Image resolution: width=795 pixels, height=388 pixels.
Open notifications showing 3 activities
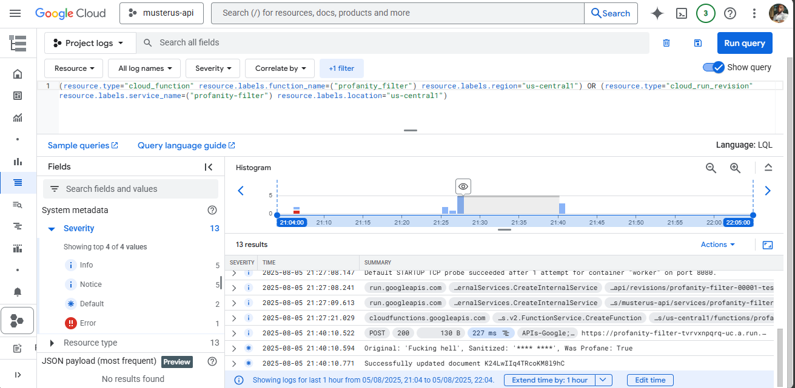705,13
